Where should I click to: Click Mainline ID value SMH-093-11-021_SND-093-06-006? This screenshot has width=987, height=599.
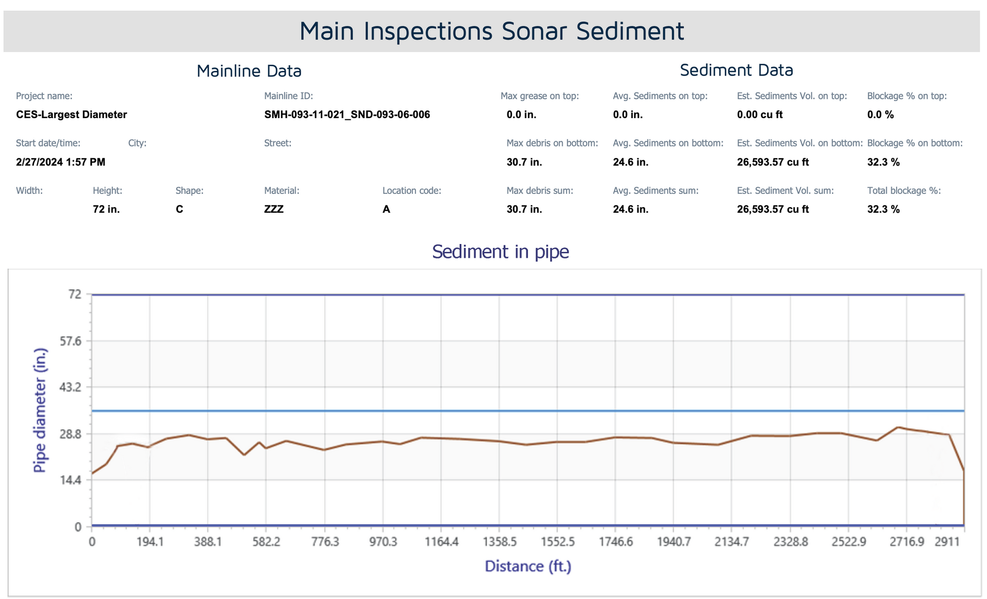347,115
